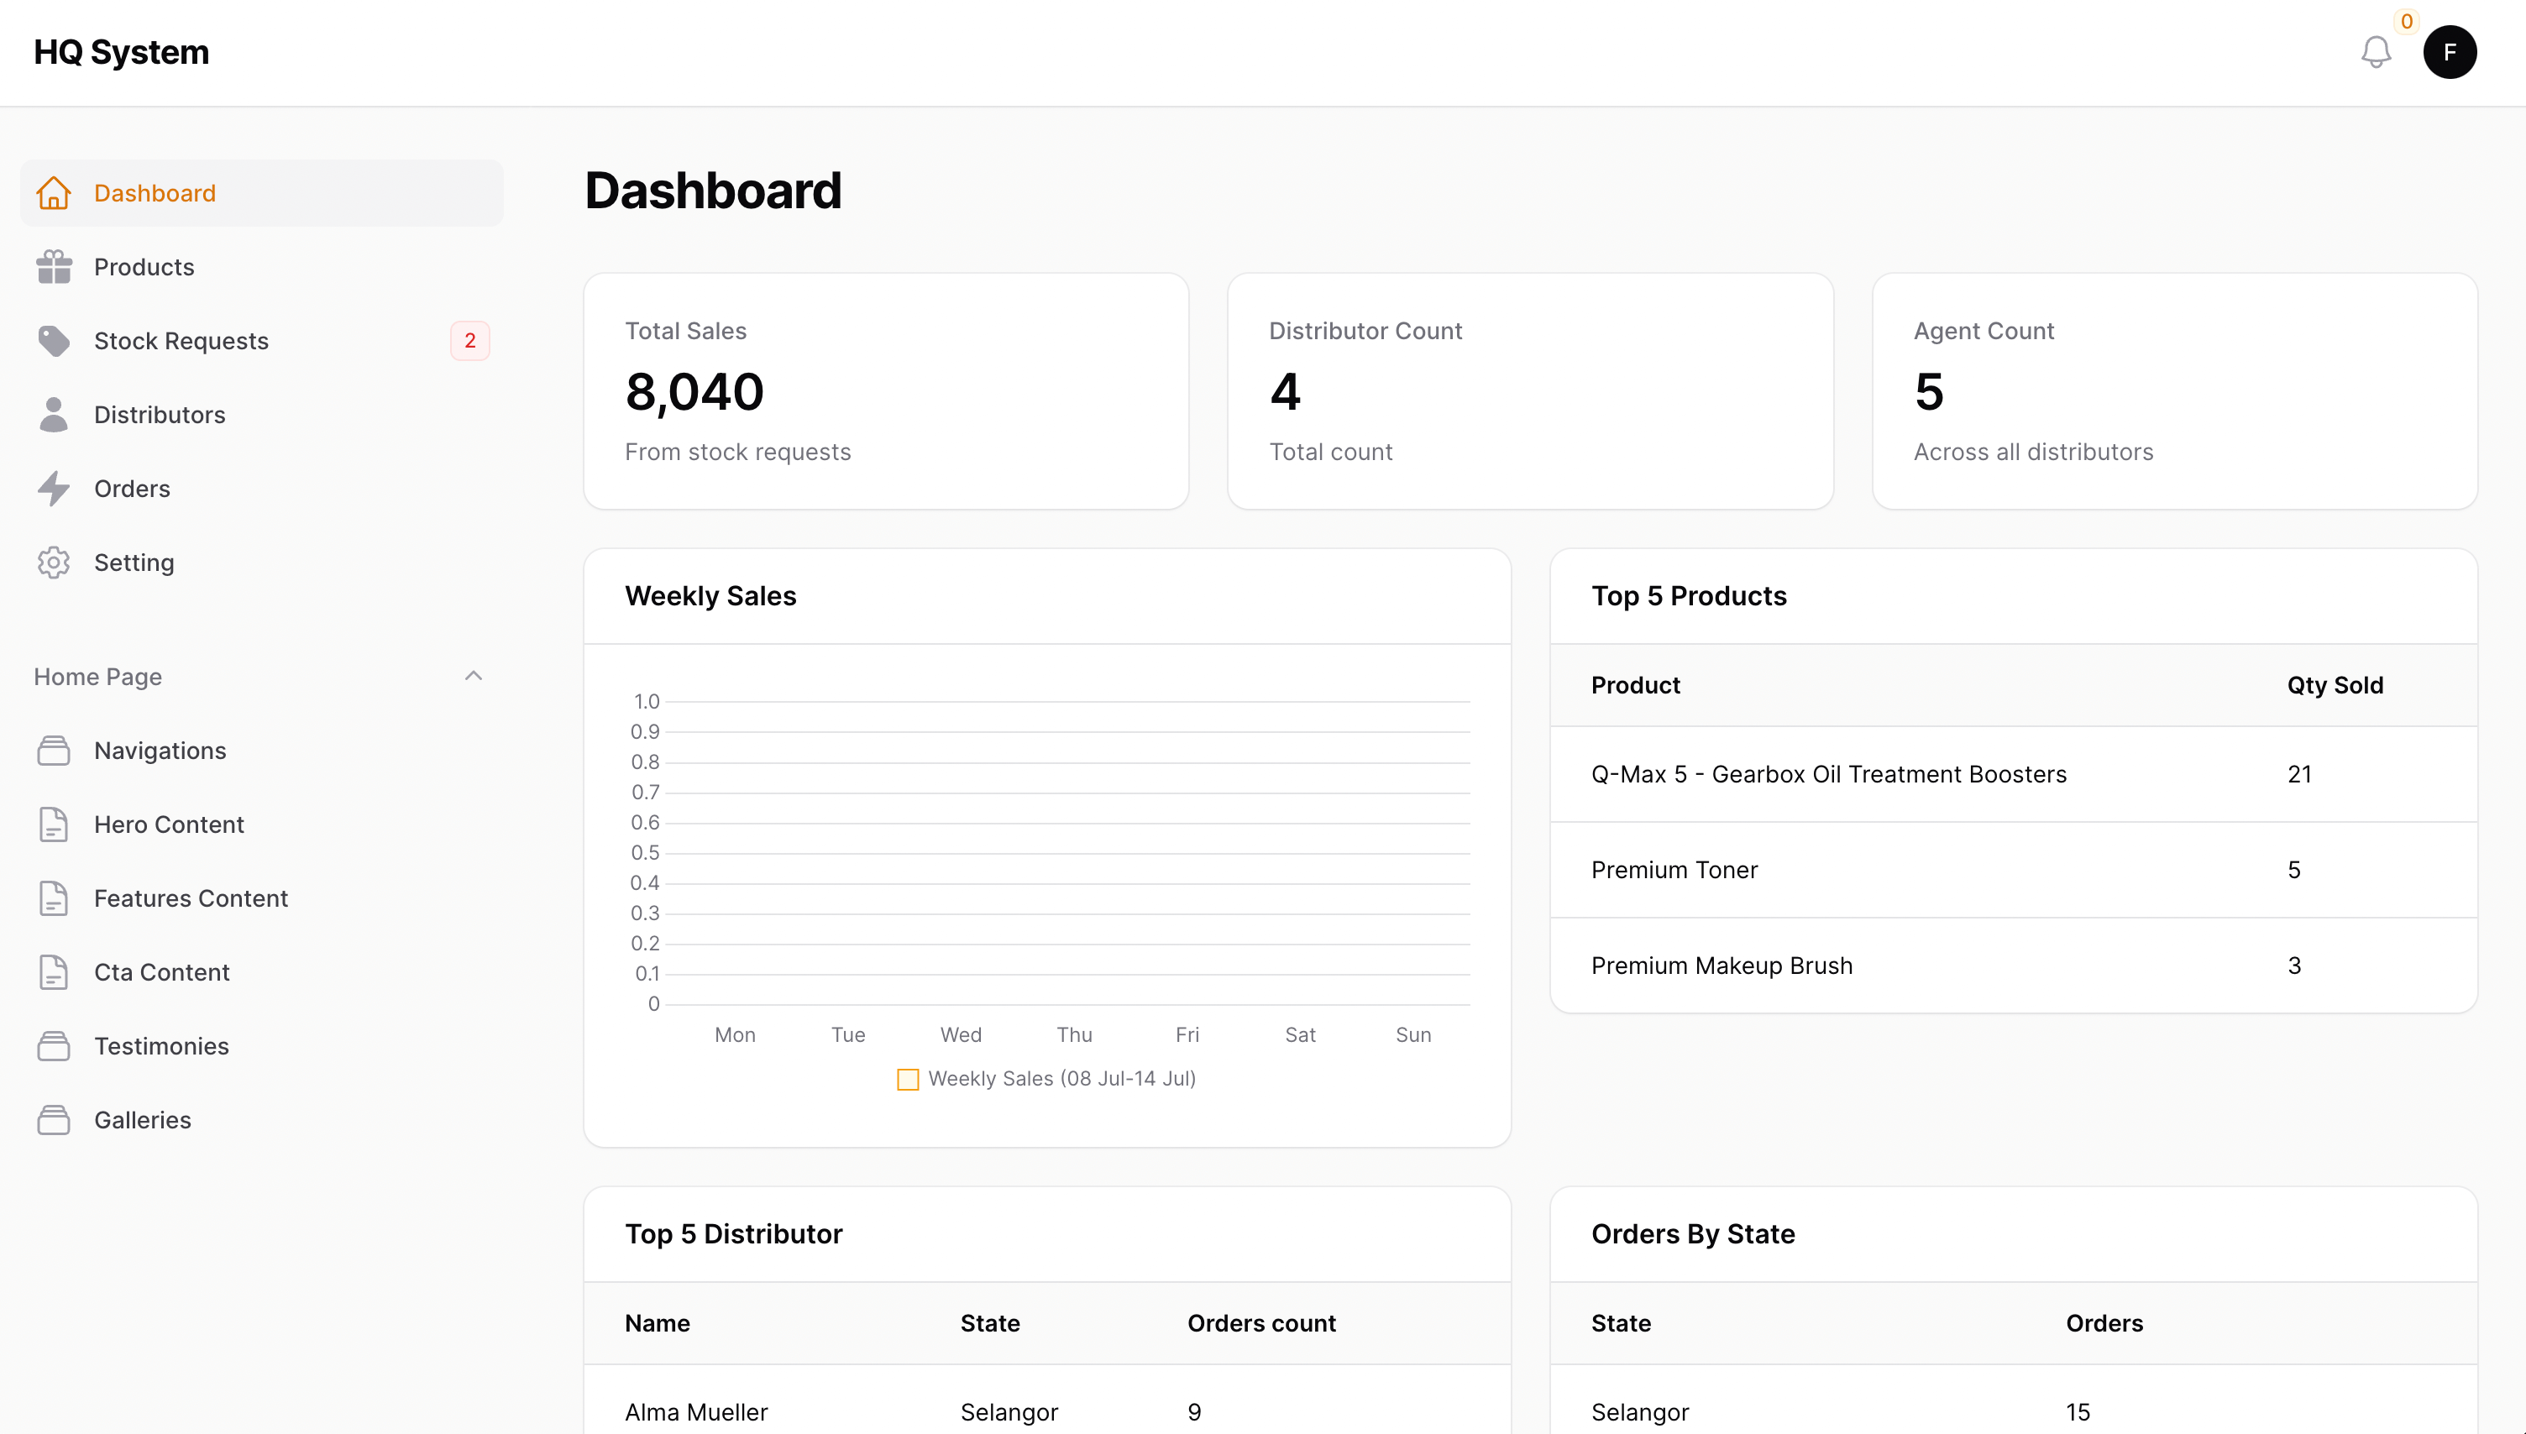
Task: Click the Qty Sold column header
Action: click(x=2335, y=685)
